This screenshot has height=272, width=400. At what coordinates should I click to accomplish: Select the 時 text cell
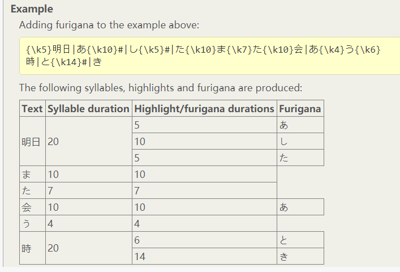pyautogui.click(x=32, y=248)
